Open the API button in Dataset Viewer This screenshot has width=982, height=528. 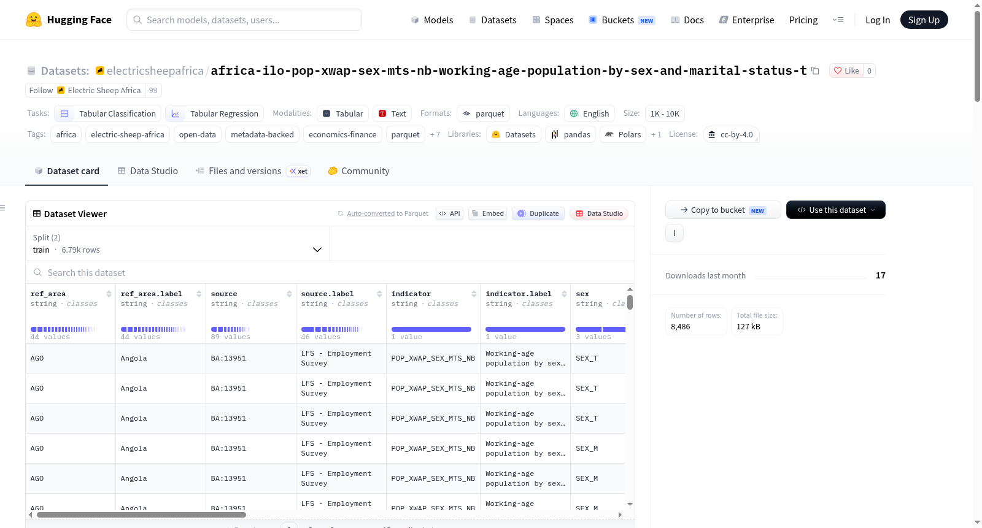coord(449,213)
